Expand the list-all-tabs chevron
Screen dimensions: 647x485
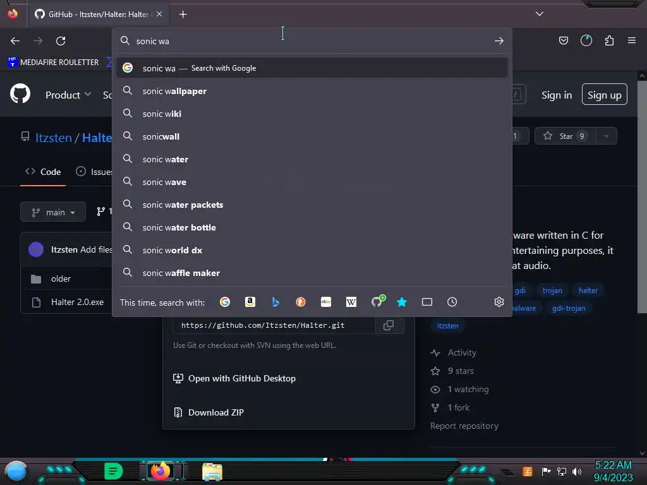[x=540, y=14]
